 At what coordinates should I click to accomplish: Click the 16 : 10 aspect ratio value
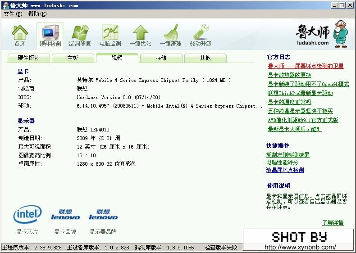(86, 155)
